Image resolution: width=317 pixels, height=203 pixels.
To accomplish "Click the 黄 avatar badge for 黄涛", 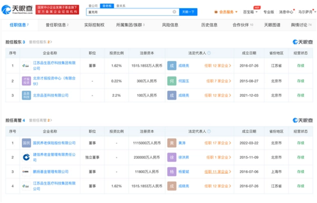I will coord(172,143).
